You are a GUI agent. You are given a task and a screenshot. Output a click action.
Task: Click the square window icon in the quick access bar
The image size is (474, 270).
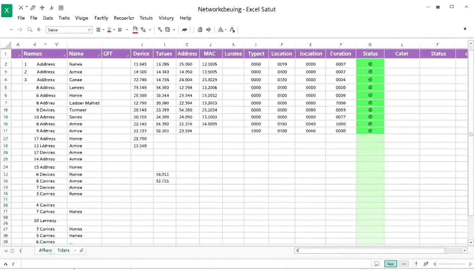61,7
